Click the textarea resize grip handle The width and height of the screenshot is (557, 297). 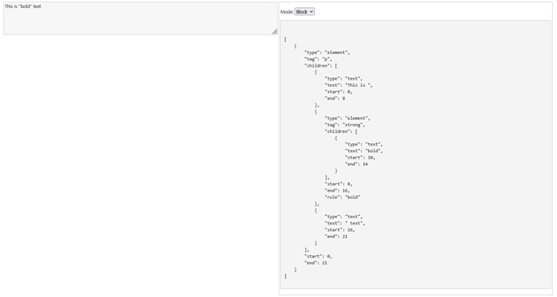click(274, 31)
